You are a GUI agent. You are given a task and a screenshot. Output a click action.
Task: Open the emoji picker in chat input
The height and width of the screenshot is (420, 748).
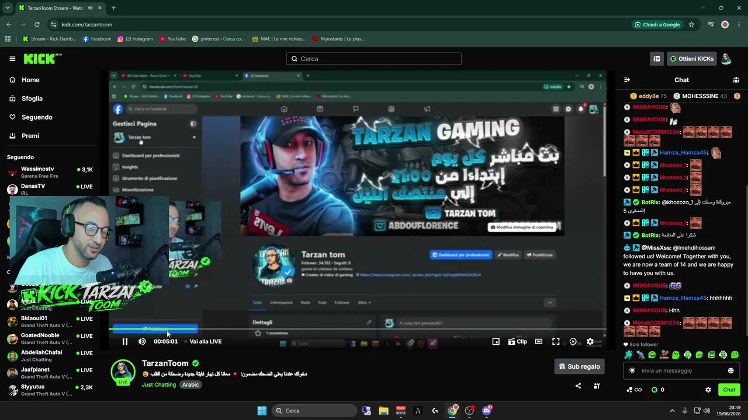730,370
